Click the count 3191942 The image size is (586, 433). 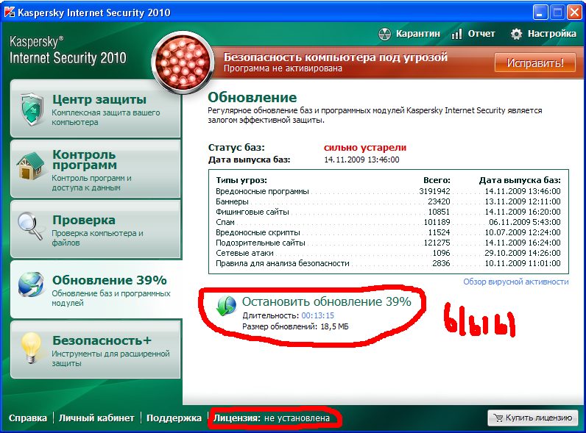tap(434, 191)
